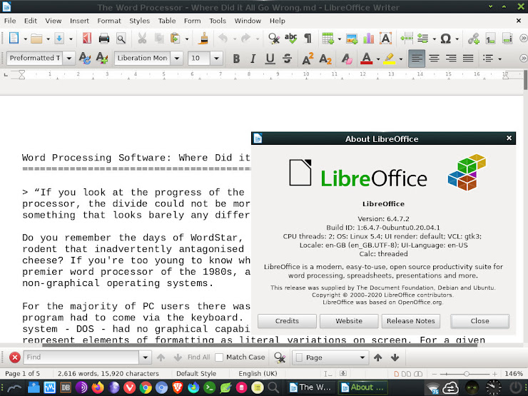Open the File menu
The image size is (528, 396).
pyautogui.click(x=10, y=21)
